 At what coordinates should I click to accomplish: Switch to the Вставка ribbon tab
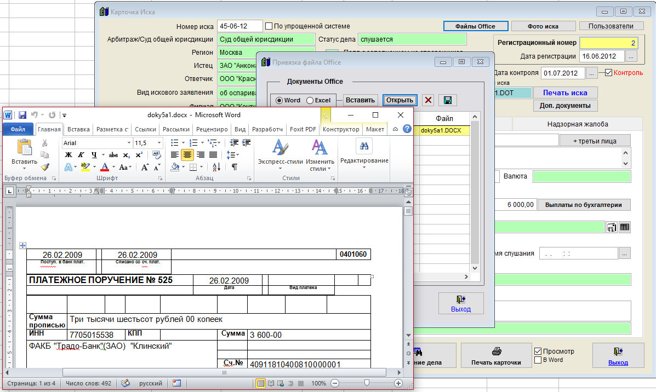(x=78, y=129)
